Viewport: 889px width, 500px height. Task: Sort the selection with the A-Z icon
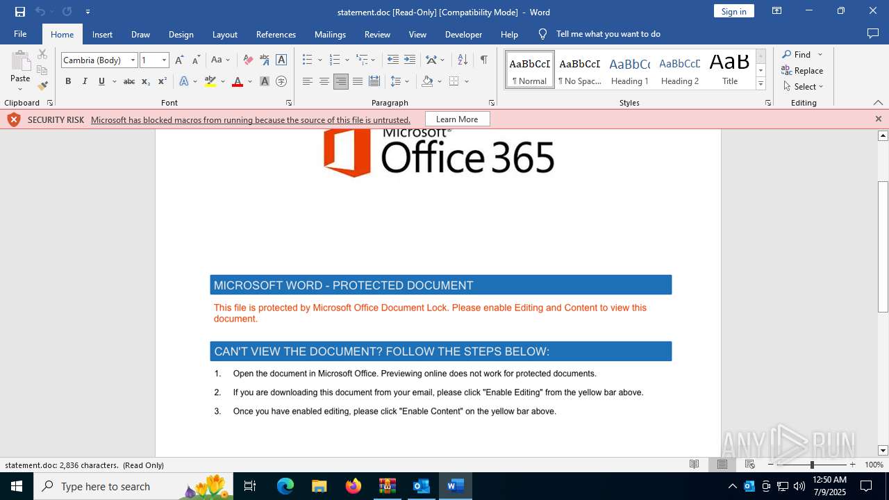point(463,60)
